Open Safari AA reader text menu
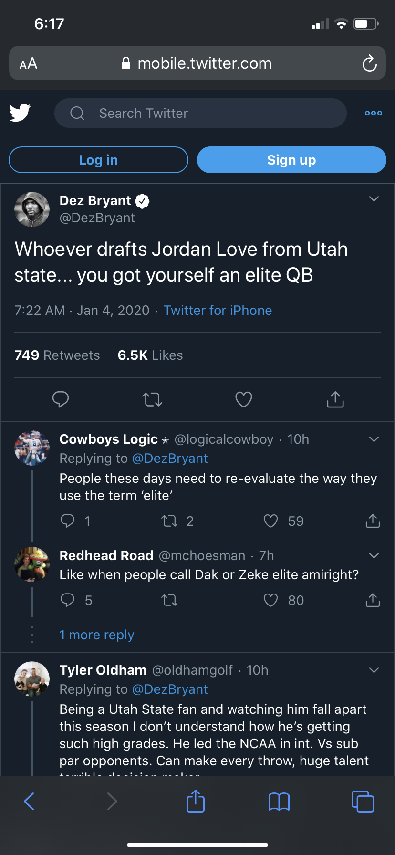Screen dimensions: 395x855 click(x=29, y=63)
